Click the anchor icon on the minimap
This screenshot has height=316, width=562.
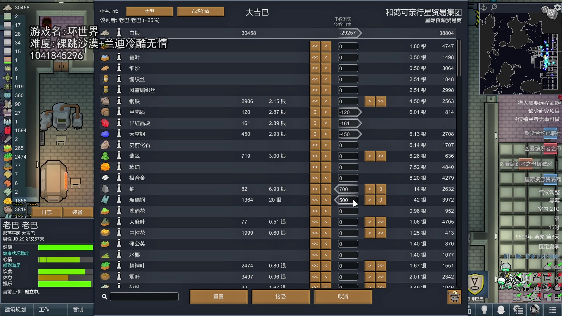click(484, 8)
